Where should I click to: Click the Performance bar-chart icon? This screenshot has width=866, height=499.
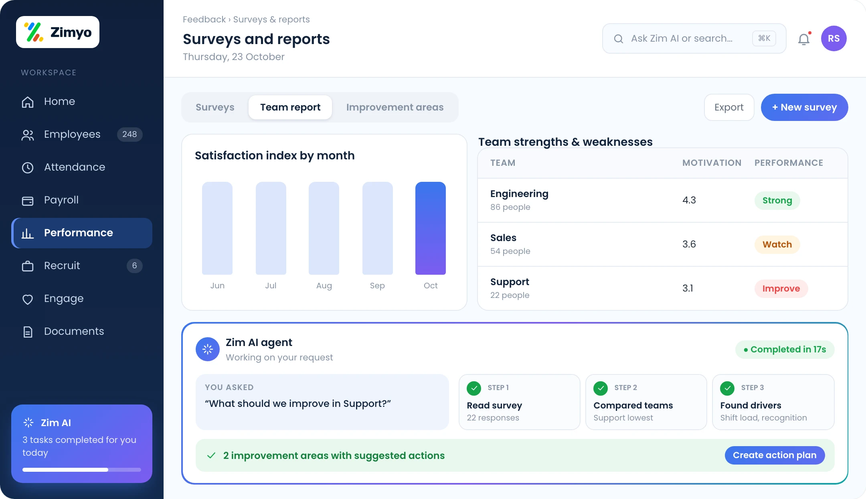click(x=28, y=233)
